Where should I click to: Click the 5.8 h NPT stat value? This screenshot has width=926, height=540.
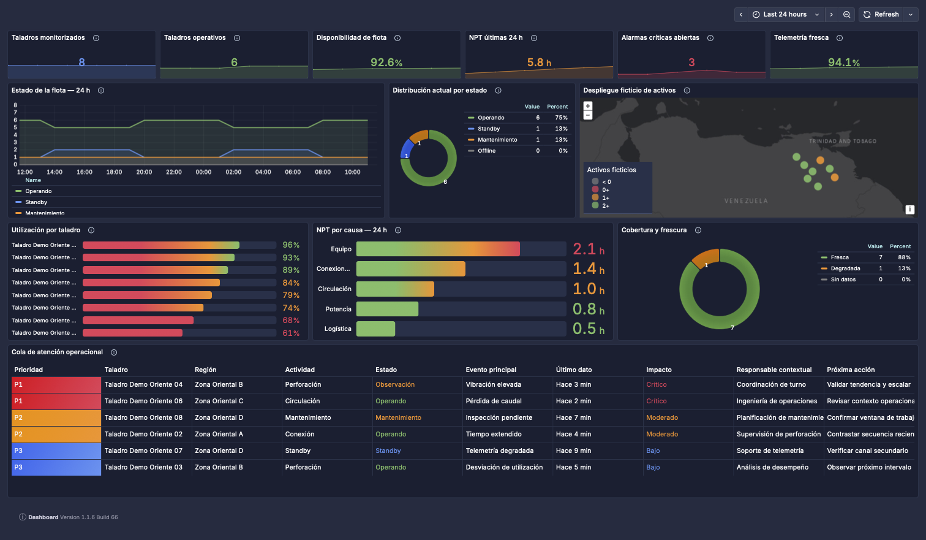coord(539,63)
